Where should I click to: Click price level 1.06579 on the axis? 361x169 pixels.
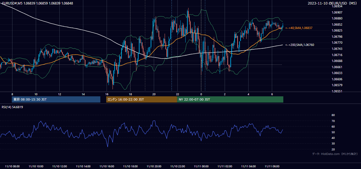(x=337, y=85)
